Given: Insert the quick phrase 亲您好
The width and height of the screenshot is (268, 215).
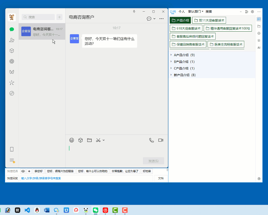Looking at the screenshot, I should (x=38, y=171).
